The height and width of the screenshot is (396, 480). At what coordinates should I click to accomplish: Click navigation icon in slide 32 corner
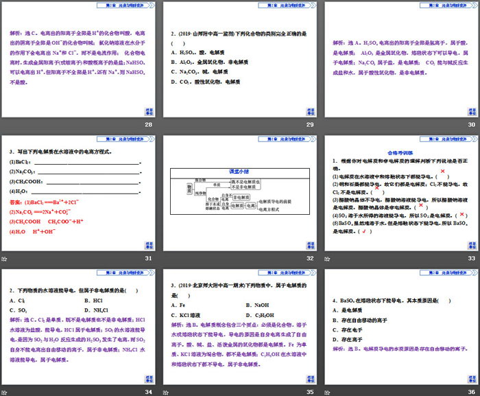(x=311, y=246)
